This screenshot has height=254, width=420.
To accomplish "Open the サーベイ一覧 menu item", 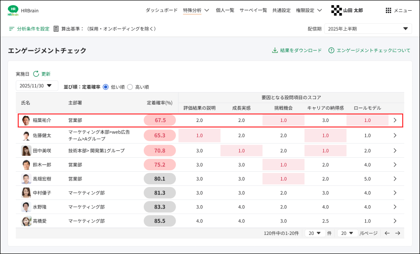I will [x=253, y=10].
